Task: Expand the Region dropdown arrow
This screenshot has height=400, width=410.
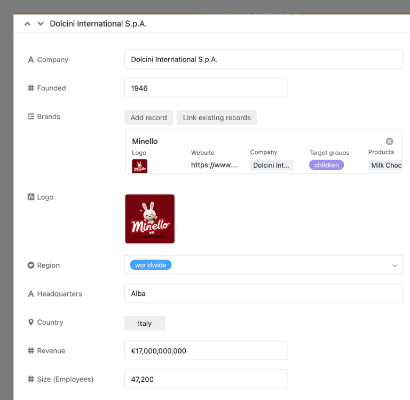Action: (395, 265)
